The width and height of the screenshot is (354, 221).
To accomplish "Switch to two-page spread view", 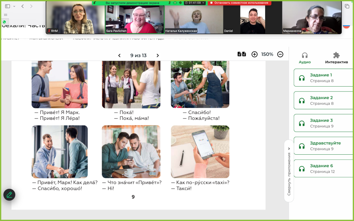I will [x=242, y=54].
